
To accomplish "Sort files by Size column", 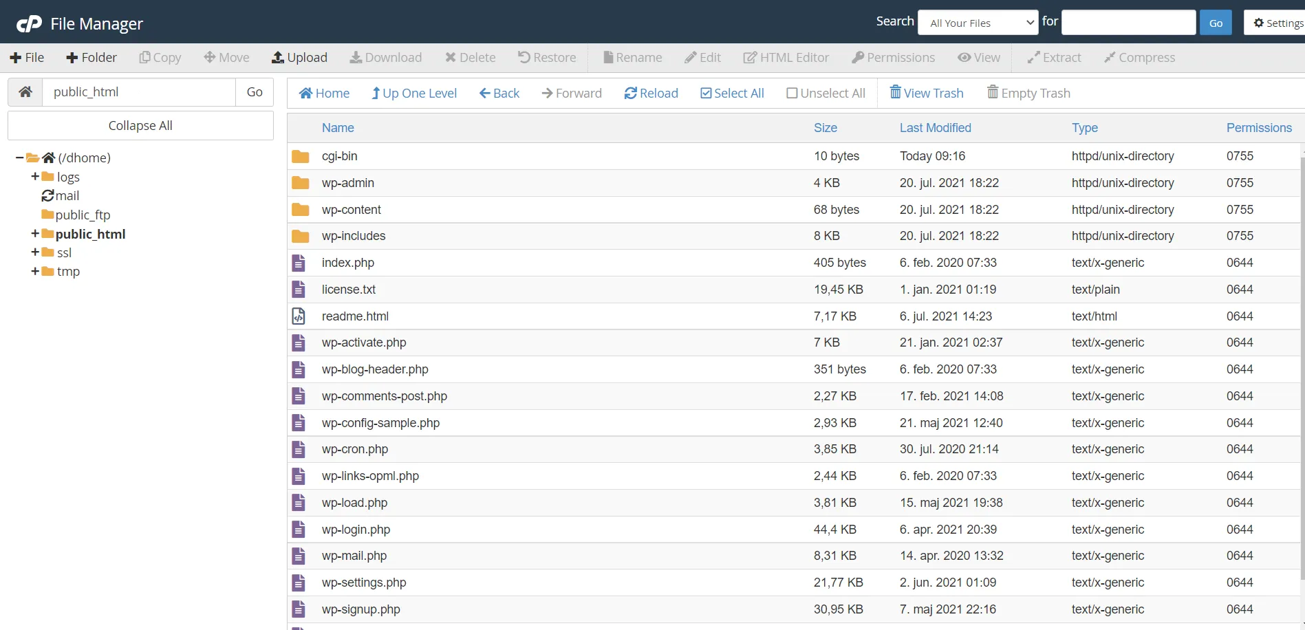I will click(826, 128).
